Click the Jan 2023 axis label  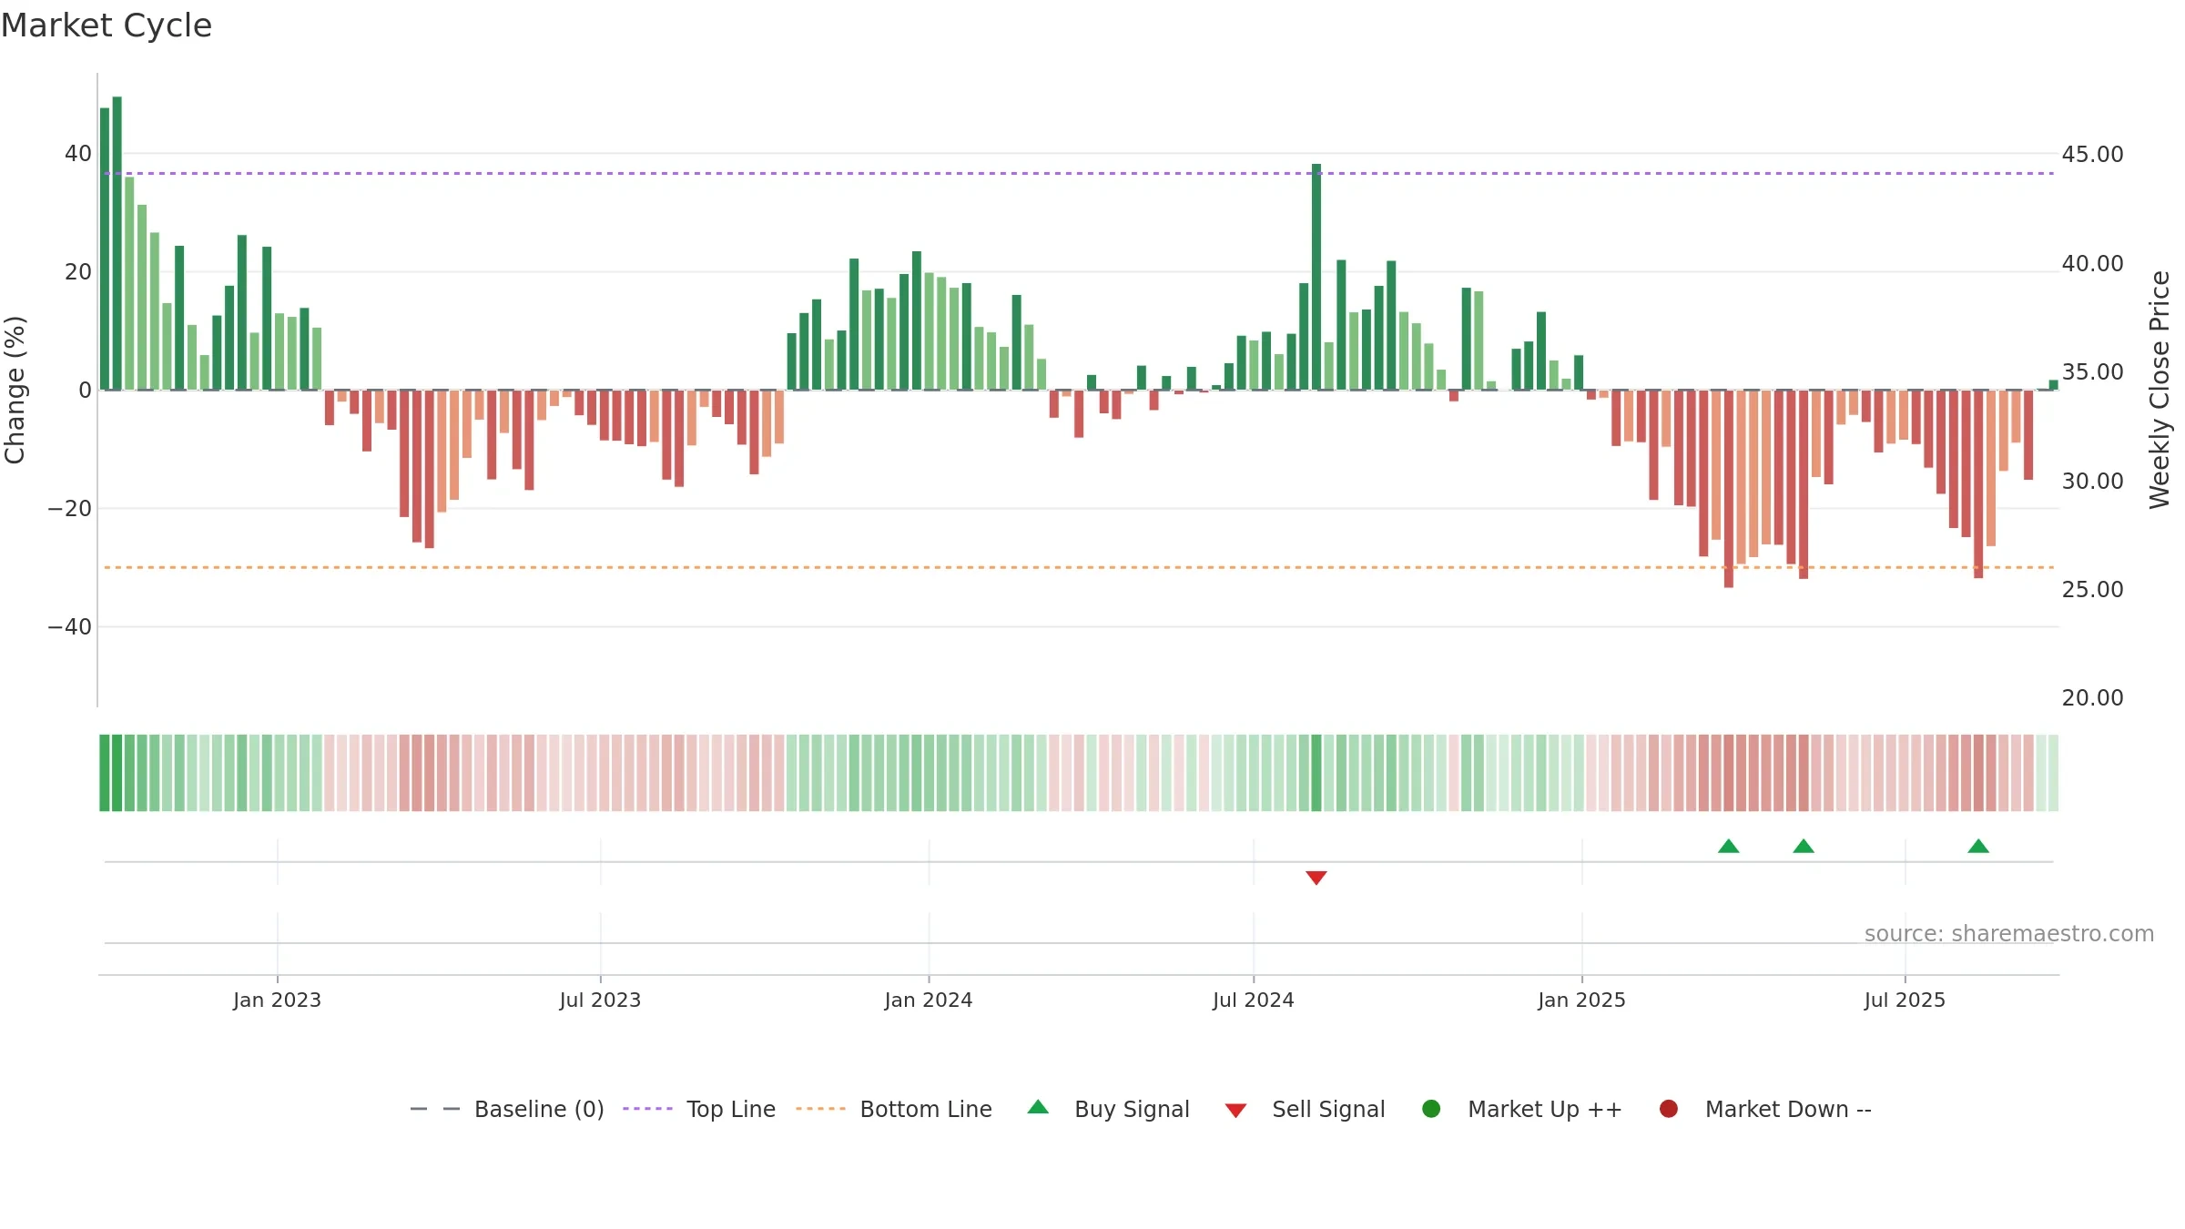pyautogui.click(x=277, y=1000)
